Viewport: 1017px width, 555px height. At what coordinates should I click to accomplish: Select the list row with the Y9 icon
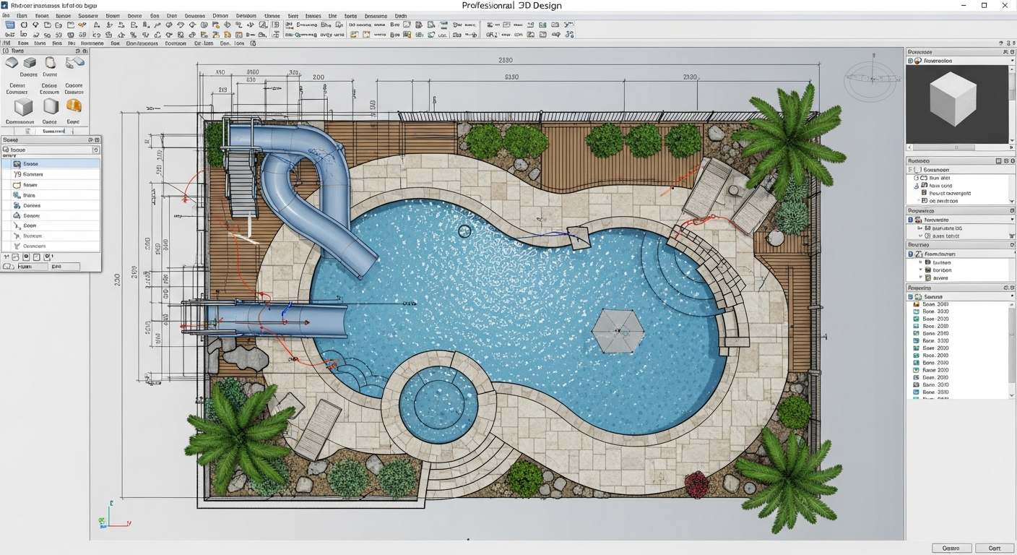click(x=51, y=174)
